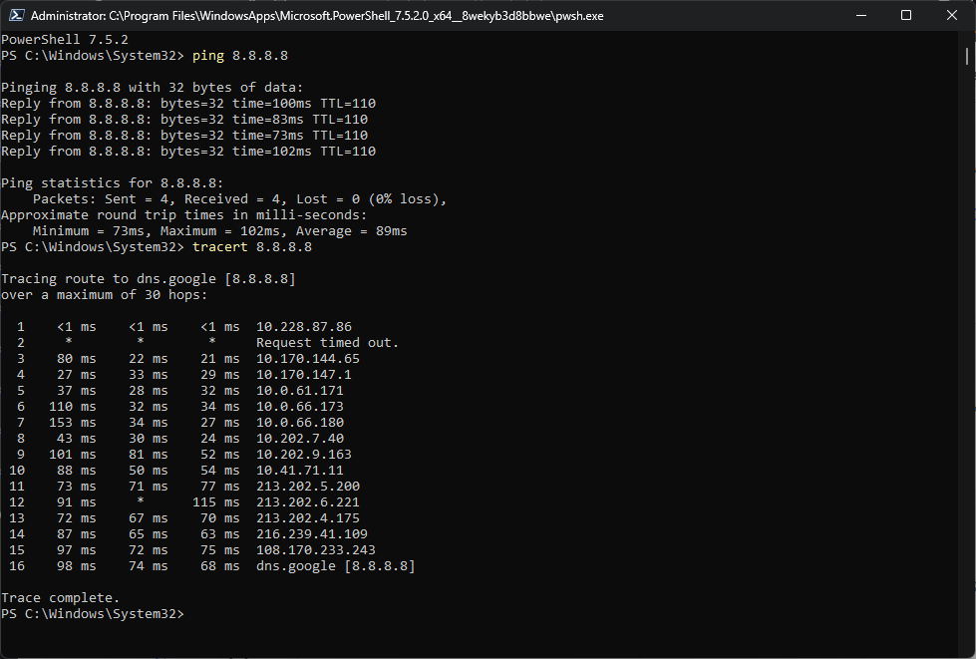Viewport: 976px width, 659px height.
Task: Close the PowerShell window
Action: 951,16
